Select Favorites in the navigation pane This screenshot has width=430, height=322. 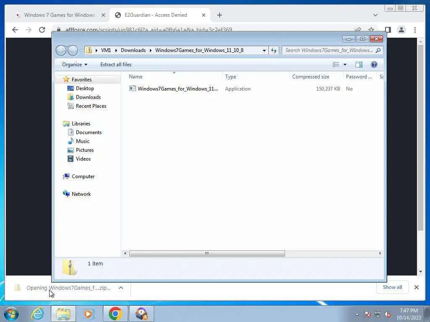point(81,79)
